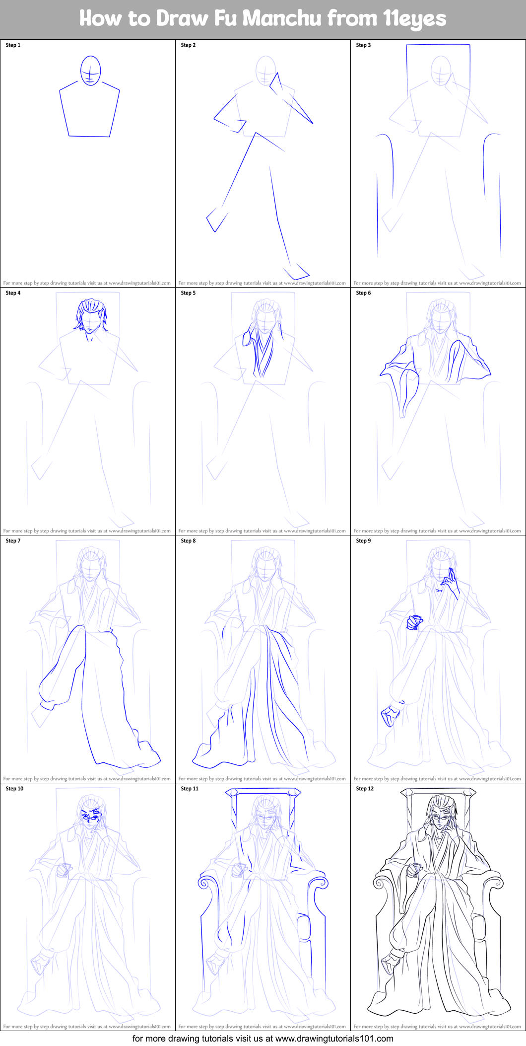
Task: Click the 'Step 12' label
Action: (365, 789)
